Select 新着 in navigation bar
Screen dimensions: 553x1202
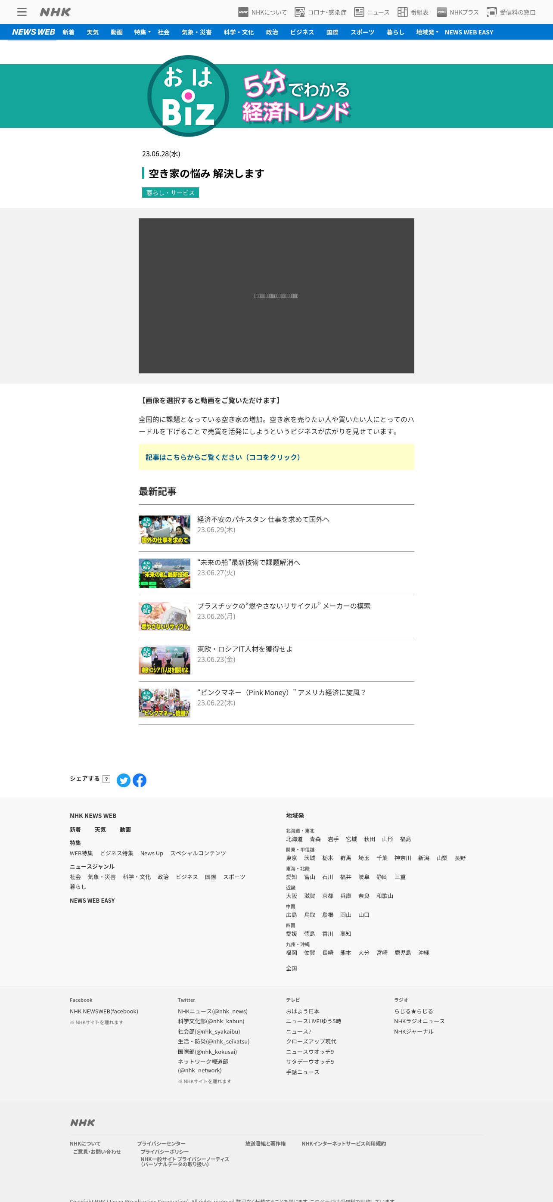pyautogui.click(x=68, y=32)
